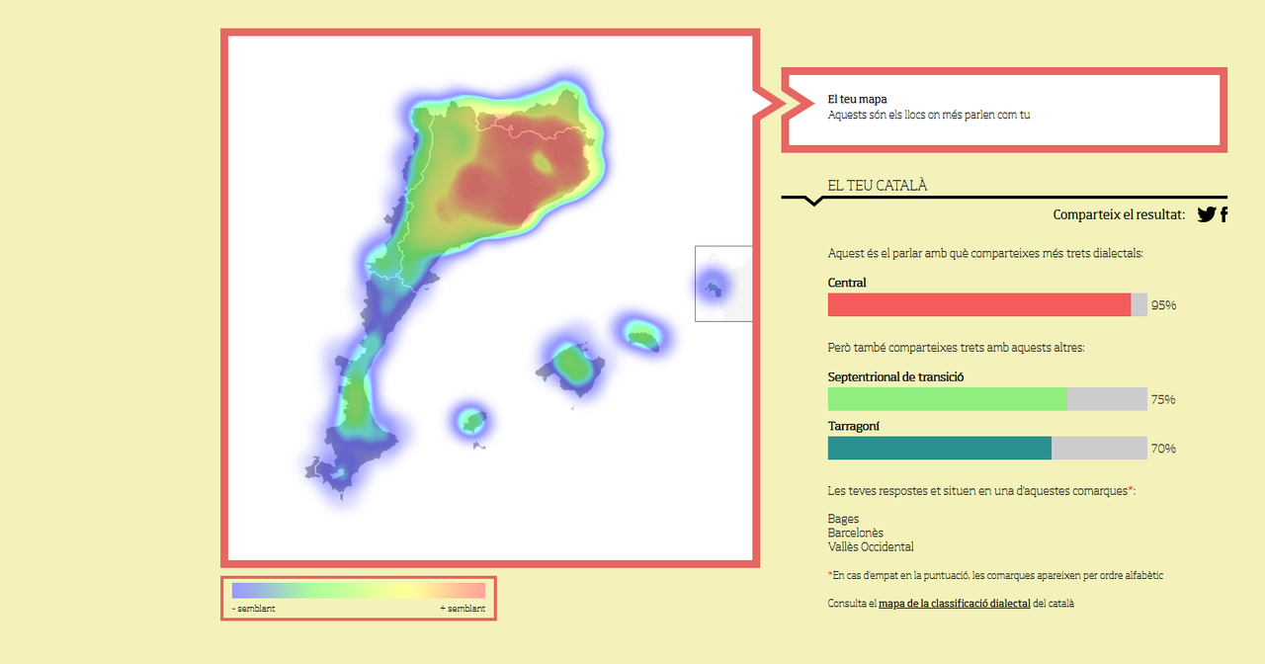Click the '75%' percentage value
The width and height of the screenshot is (1265, 664).
click(x=1163, y=399)
